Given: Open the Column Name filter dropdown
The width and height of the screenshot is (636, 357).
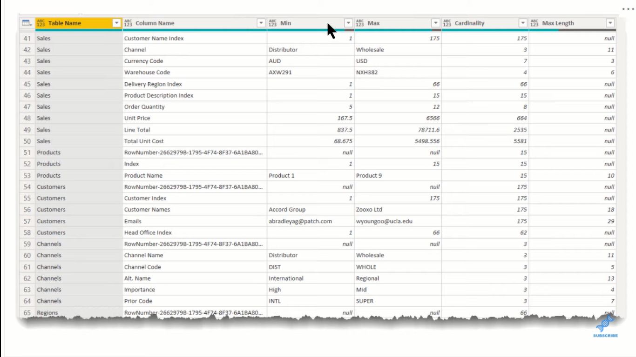Looking at the screenshot, I should pos(261,23).
